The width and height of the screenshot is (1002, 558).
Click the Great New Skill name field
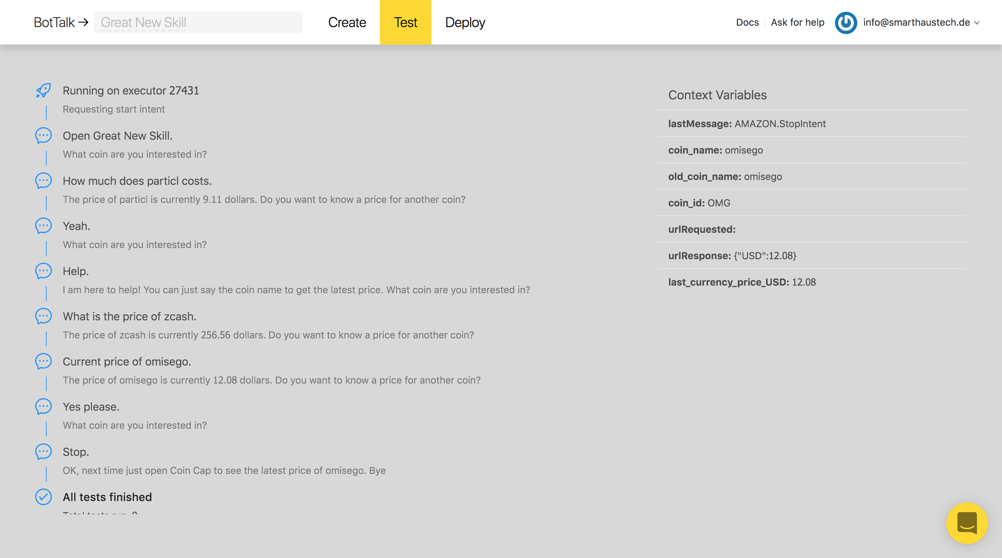point(198,23)
